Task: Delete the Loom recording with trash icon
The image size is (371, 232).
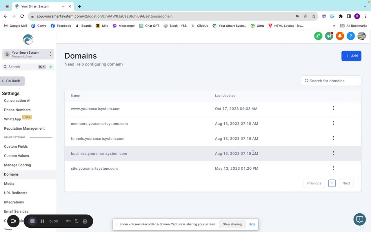Action: (85, 221)
